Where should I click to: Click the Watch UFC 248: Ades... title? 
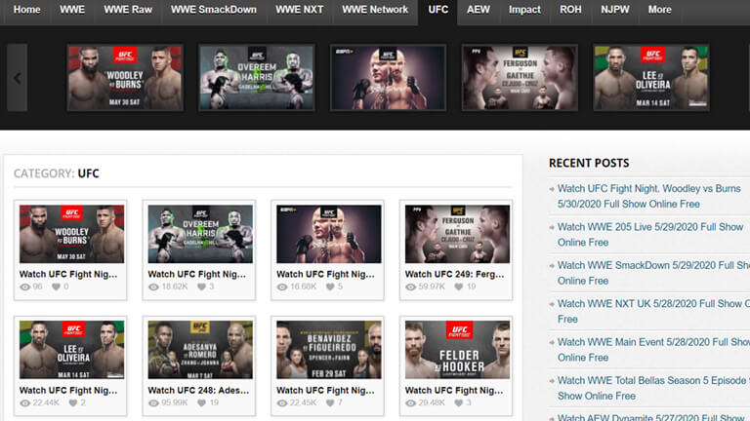(198, 391)
